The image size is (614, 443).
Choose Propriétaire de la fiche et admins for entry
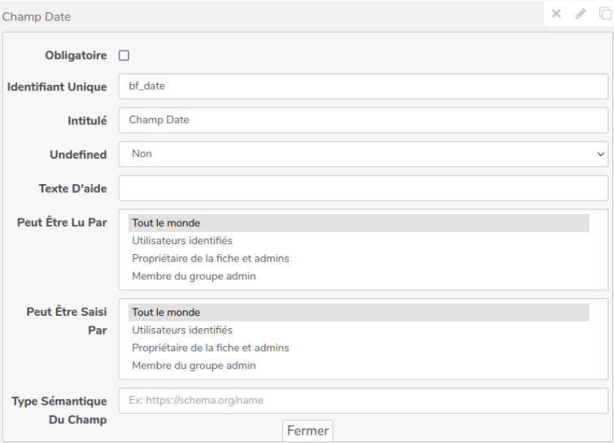359,348
